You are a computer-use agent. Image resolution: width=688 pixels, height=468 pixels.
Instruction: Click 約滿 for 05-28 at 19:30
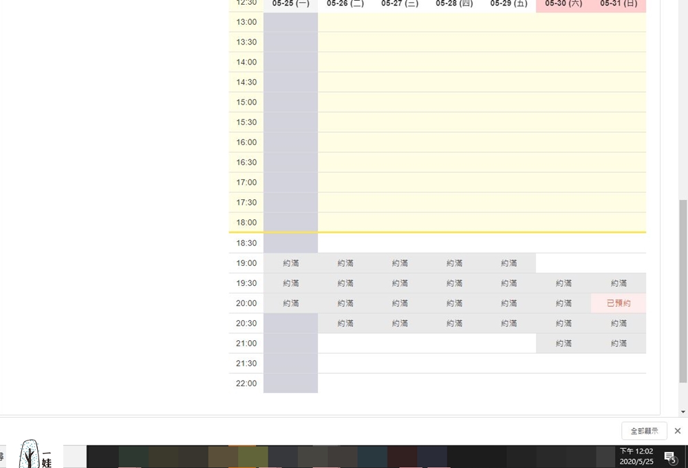pyautogui.click(x=454, y=283)
